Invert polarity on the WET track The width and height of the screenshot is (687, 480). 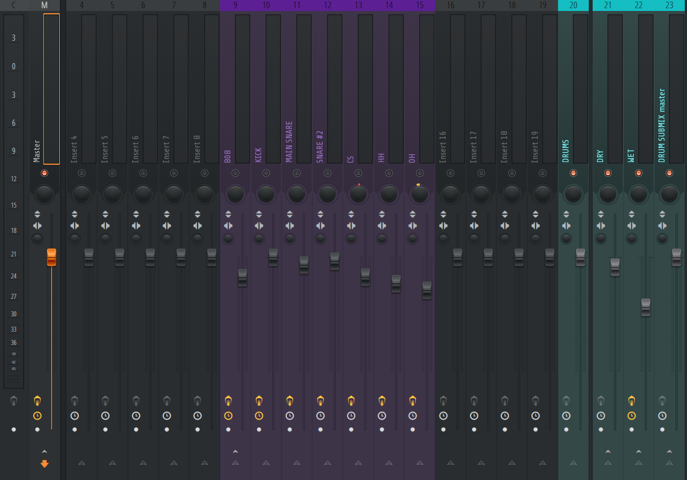tap(632, 214)
